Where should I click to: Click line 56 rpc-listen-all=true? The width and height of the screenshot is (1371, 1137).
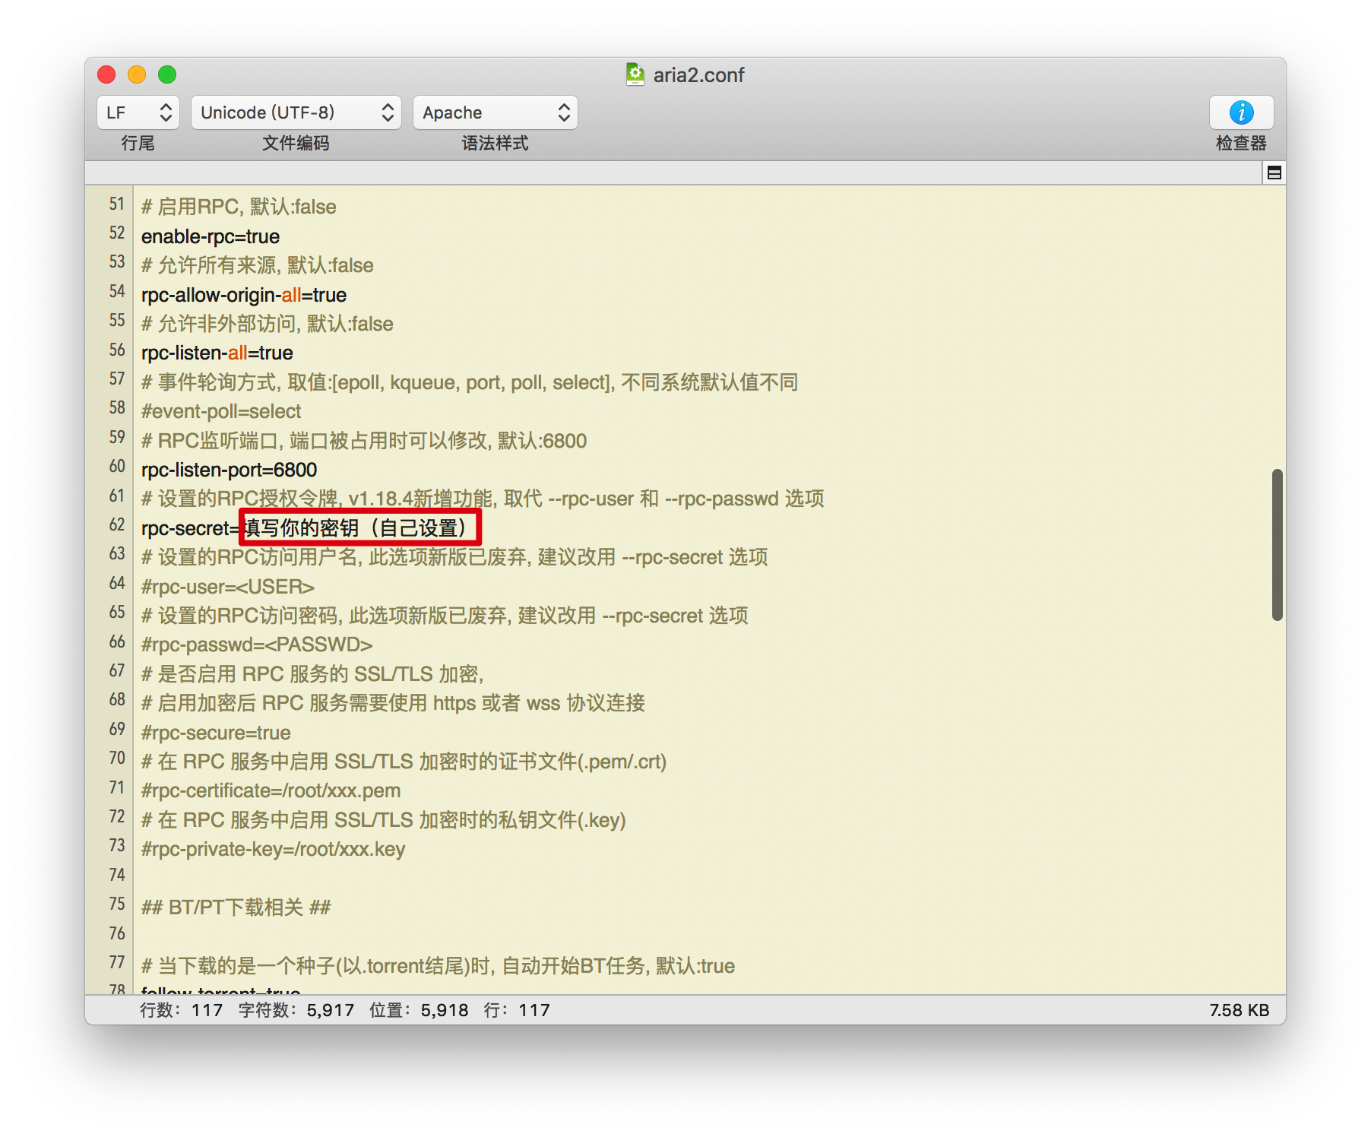[x=217, y=353]
